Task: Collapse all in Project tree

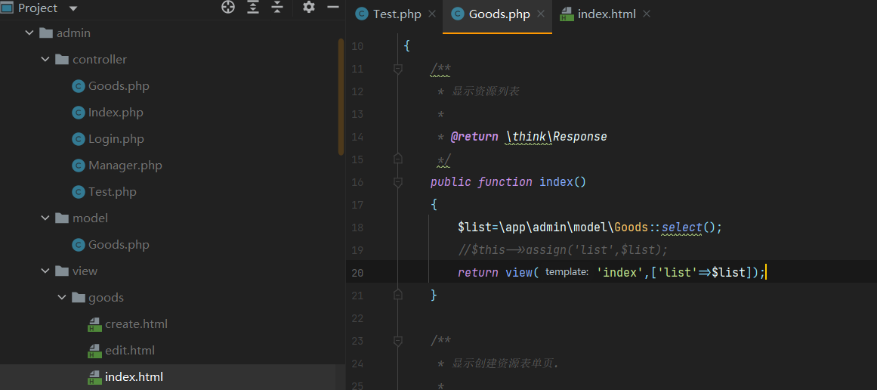Action: 277,8
